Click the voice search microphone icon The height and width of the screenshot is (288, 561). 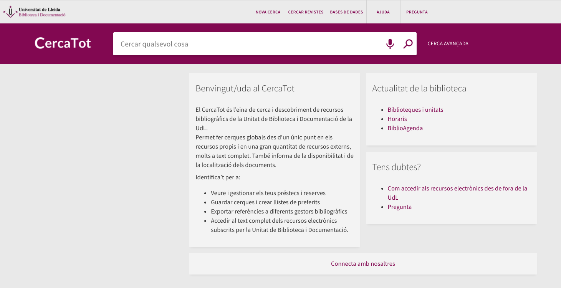click(390, 44)
